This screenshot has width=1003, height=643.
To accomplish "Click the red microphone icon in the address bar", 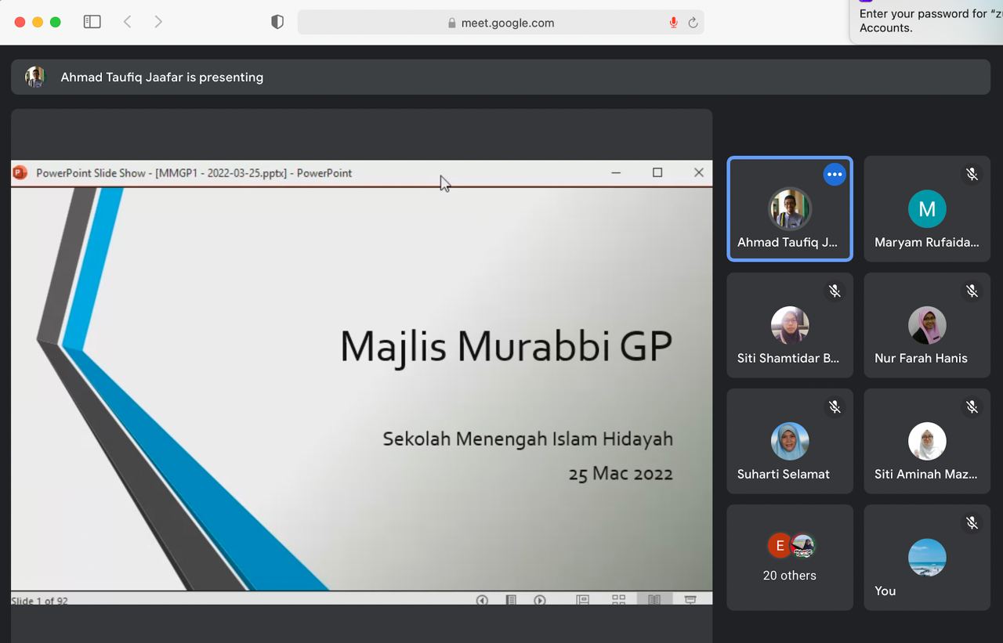I will point(672,22).
